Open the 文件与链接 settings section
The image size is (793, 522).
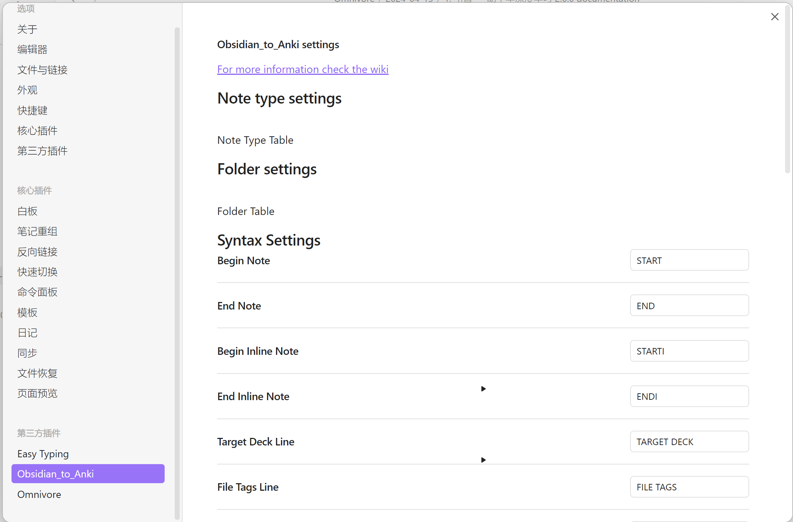coord(42,70)
